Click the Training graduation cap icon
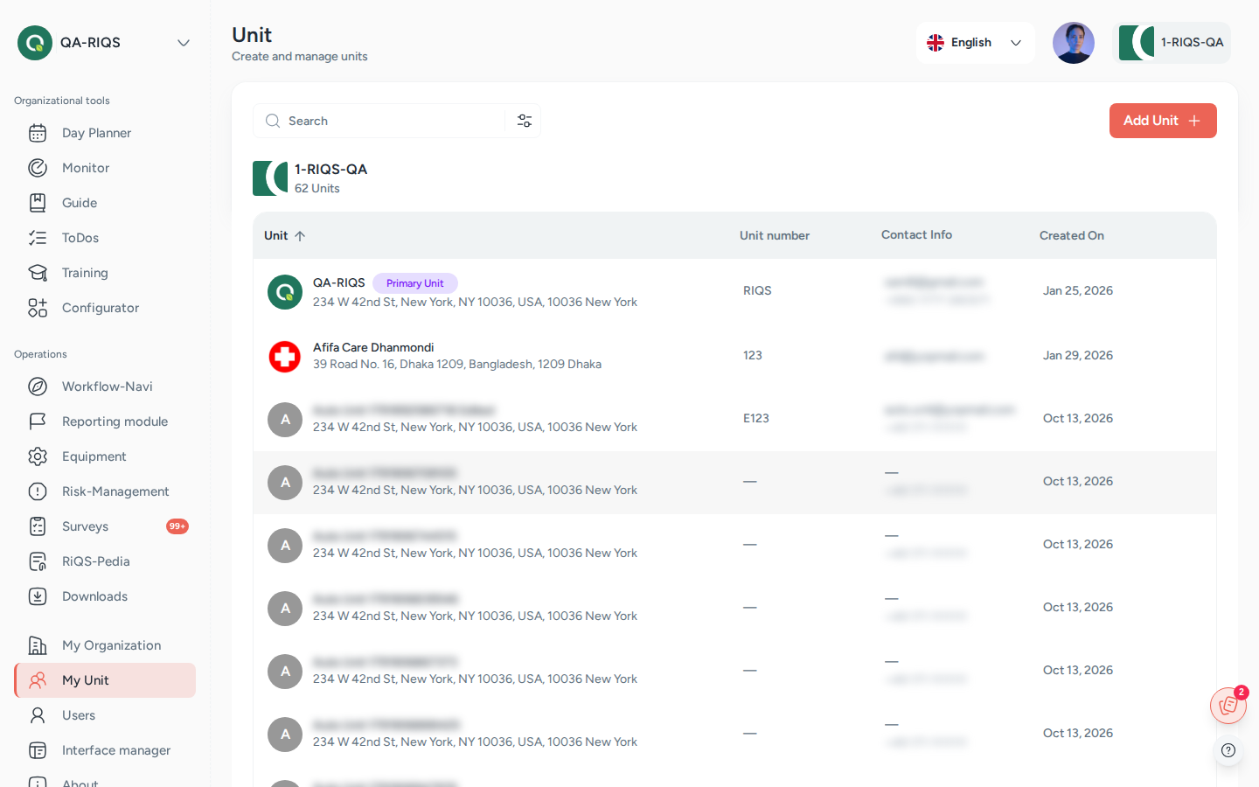The image size is (1259, 787). coord(38,273)
